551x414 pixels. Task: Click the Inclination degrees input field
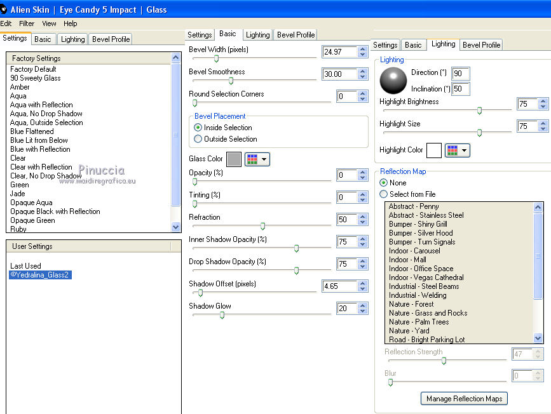[x=460, y=89]
